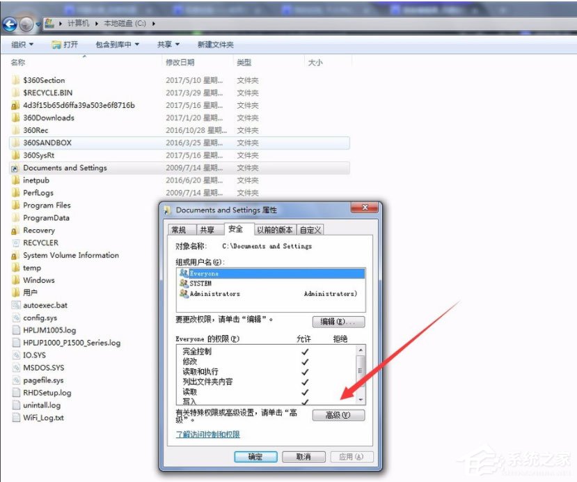Select the WiFi_Log.txt file icon
Image resolution: width=577 pixels, height=482 pixels.
tap(16, 417)
